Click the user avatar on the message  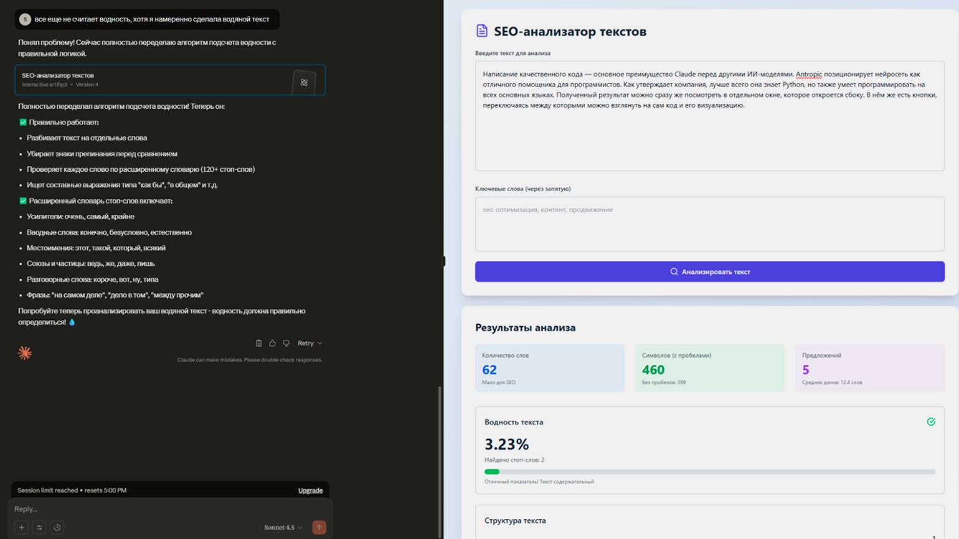25,19
